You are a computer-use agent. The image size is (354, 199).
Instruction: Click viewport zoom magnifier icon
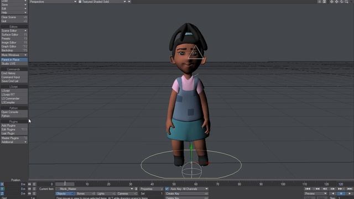coord(347,2)
